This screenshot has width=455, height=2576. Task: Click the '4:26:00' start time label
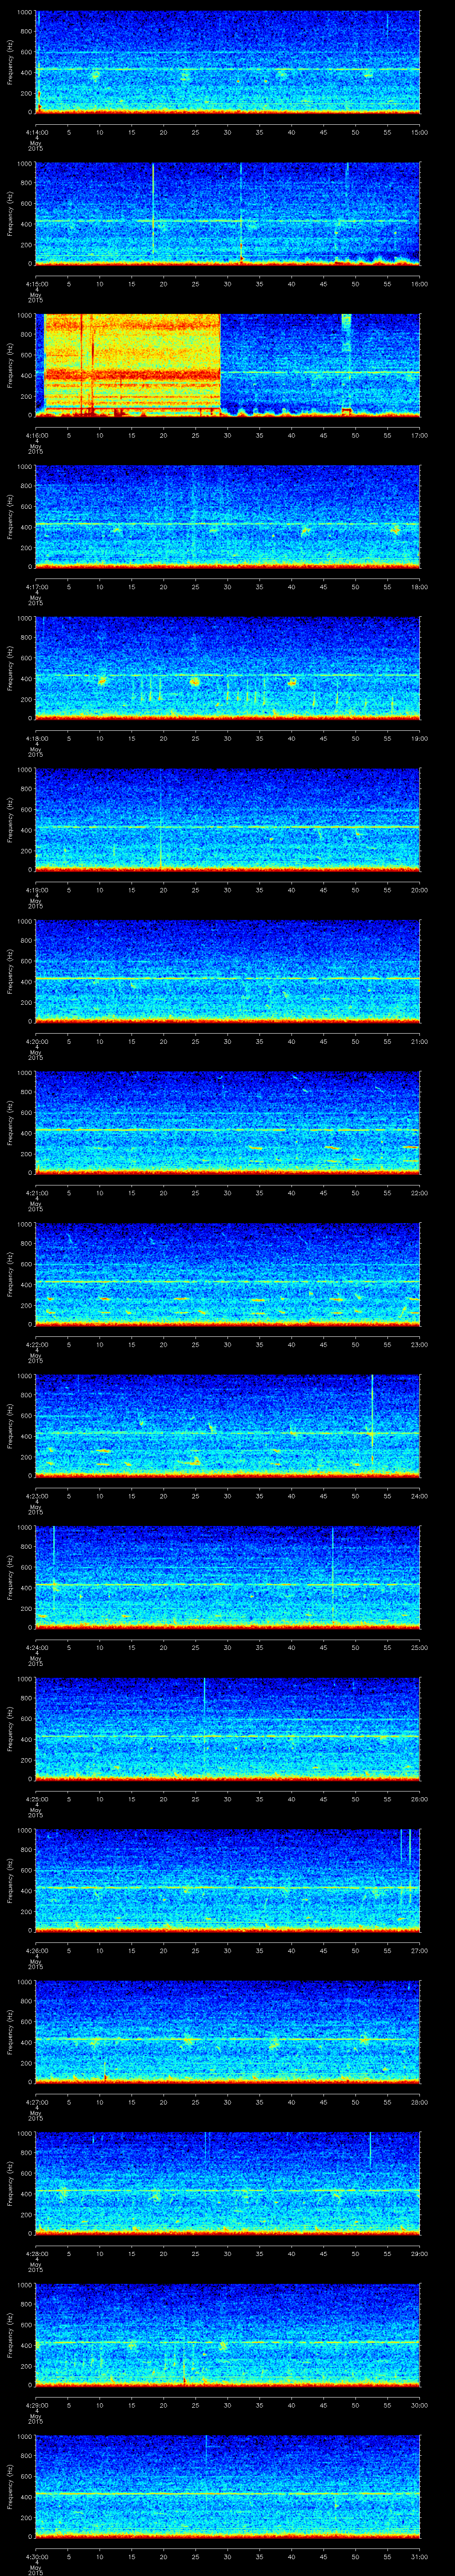36,1950
